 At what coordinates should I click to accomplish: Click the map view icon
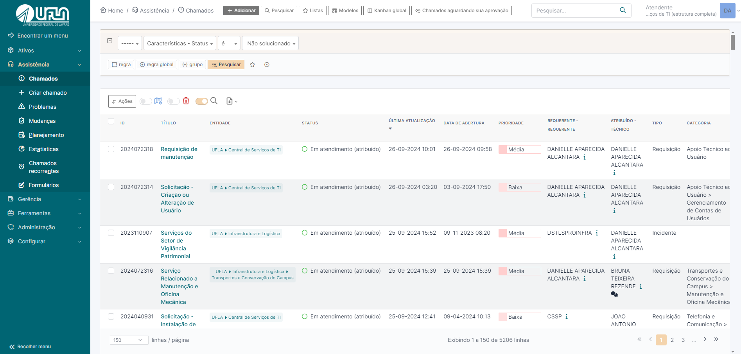coord(158,101)
